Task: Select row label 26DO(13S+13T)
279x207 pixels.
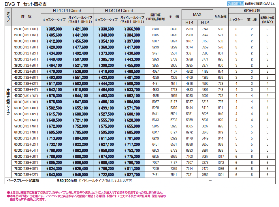Action: point(26,29)
